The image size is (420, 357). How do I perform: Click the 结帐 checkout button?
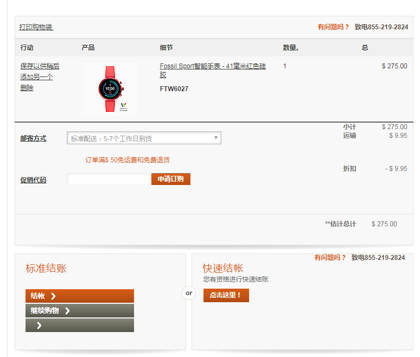coord(80,296)
